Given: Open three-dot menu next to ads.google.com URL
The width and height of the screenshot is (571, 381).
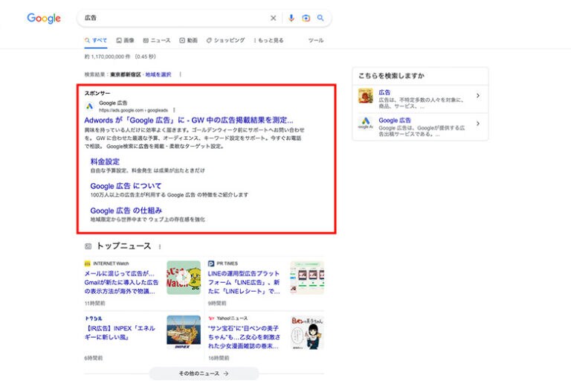Looking at the screenshot, I should click(174, 110).
